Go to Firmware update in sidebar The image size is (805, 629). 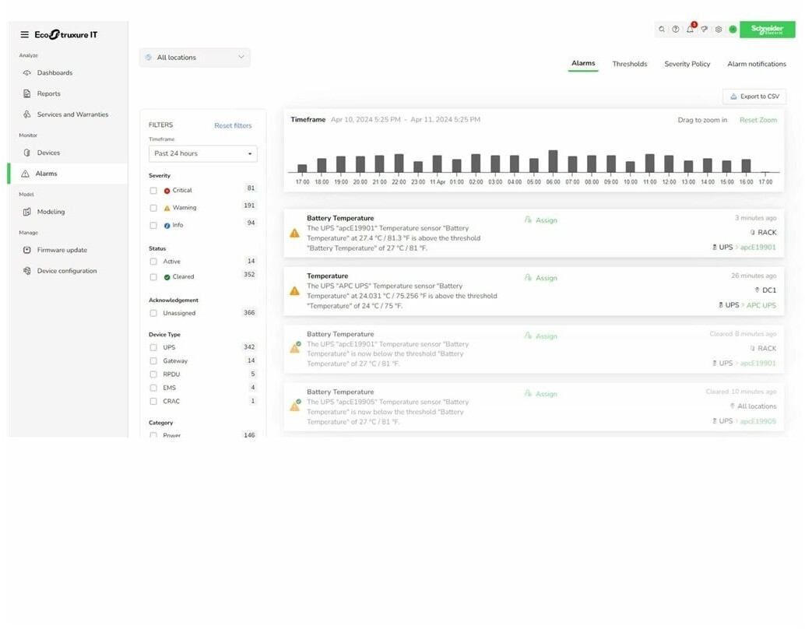62,251
